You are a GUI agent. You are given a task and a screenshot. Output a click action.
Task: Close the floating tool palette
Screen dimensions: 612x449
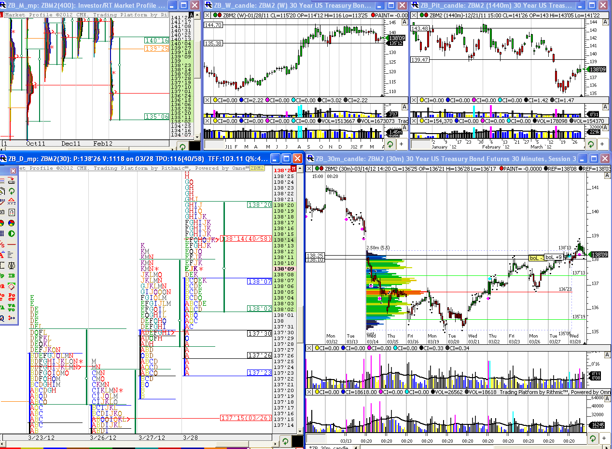point(13,171)
